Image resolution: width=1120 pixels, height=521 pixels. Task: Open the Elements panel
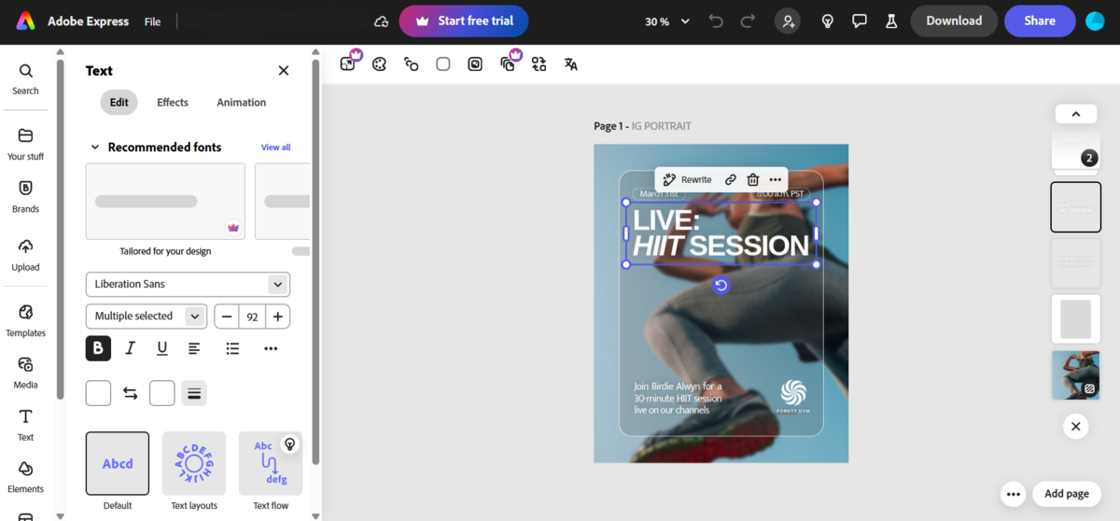coord(25,477)
